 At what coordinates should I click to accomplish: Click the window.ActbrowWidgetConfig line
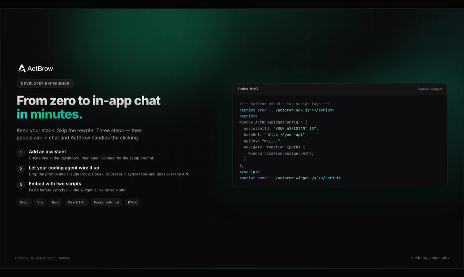click(273, 122)
